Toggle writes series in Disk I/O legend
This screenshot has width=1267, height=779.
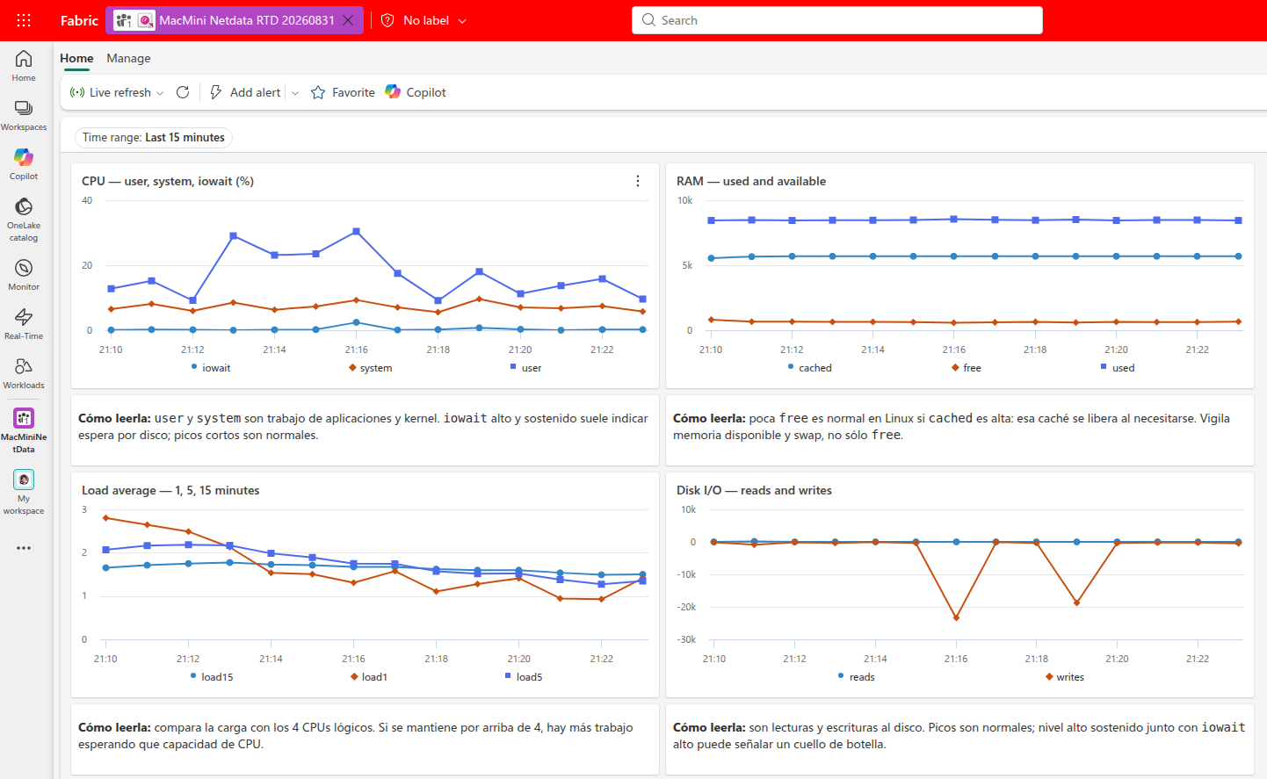coord(1065,677)
